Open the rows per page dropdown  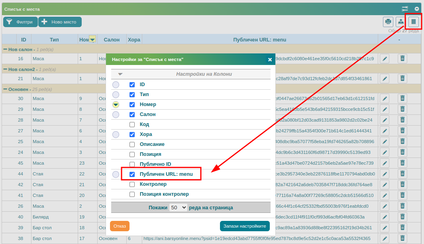click(178, 207)
